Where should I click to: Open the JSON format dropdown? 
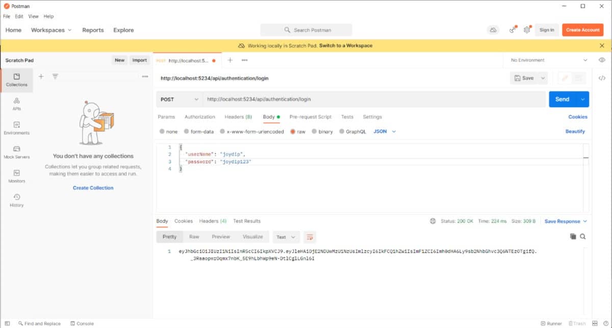click(x=385, y=132)
